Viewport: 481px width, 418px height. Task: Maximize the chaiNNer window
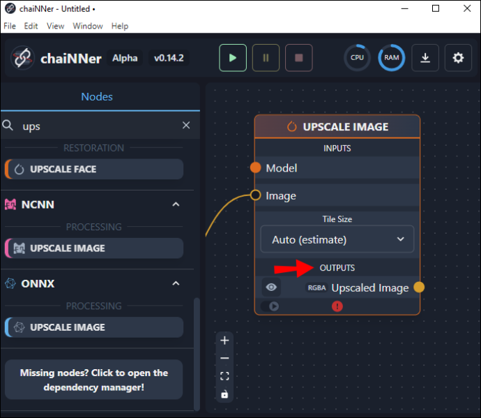(x=436, y=8)
